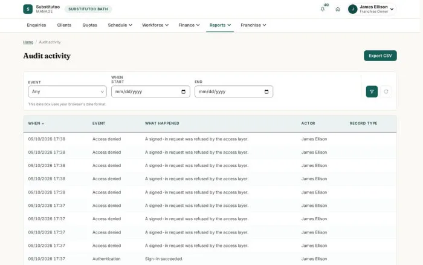Click the Record Type column header
This screenshot has height=265, width=423.
[363, 123]
